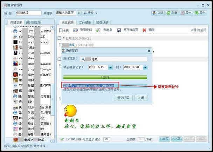
Task: Click the 举证 report button in toolbar
Action: click(158, 13)
